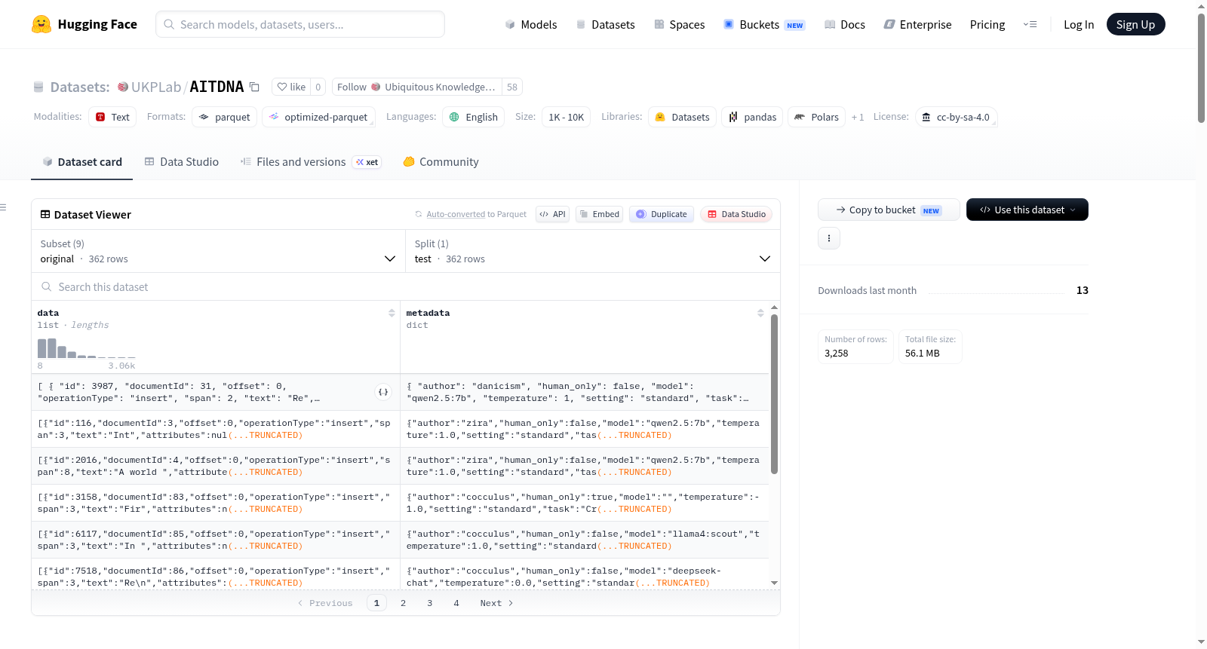The height and width of the screenshot is (649, 1207).
Task: Click the Embed button
Action: tap(599, 214)
